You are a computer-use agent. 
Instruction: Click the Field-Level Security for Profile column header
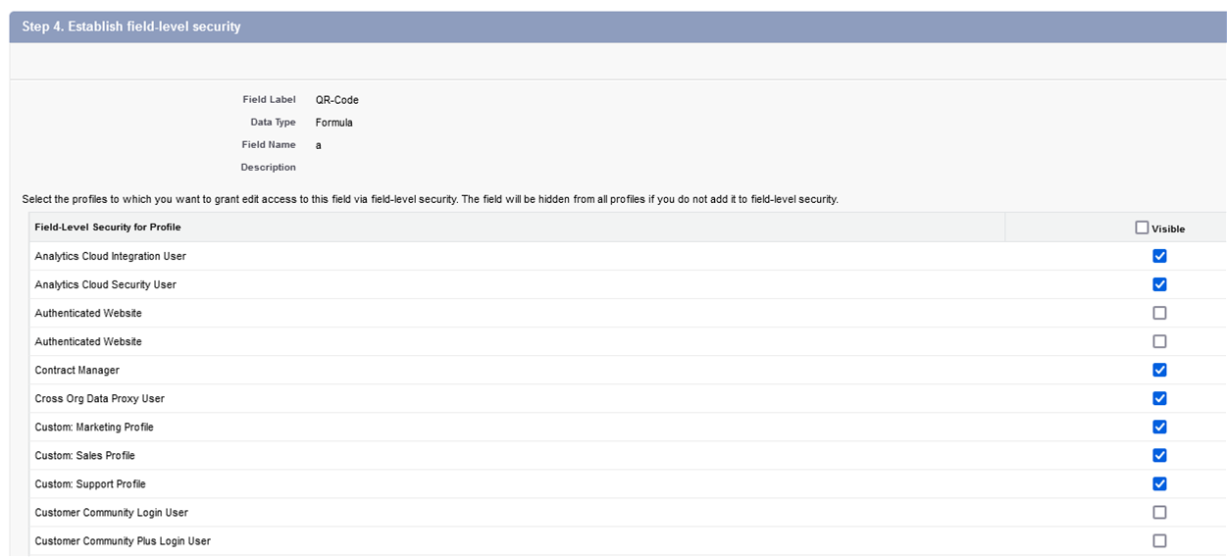coord(108,228)
